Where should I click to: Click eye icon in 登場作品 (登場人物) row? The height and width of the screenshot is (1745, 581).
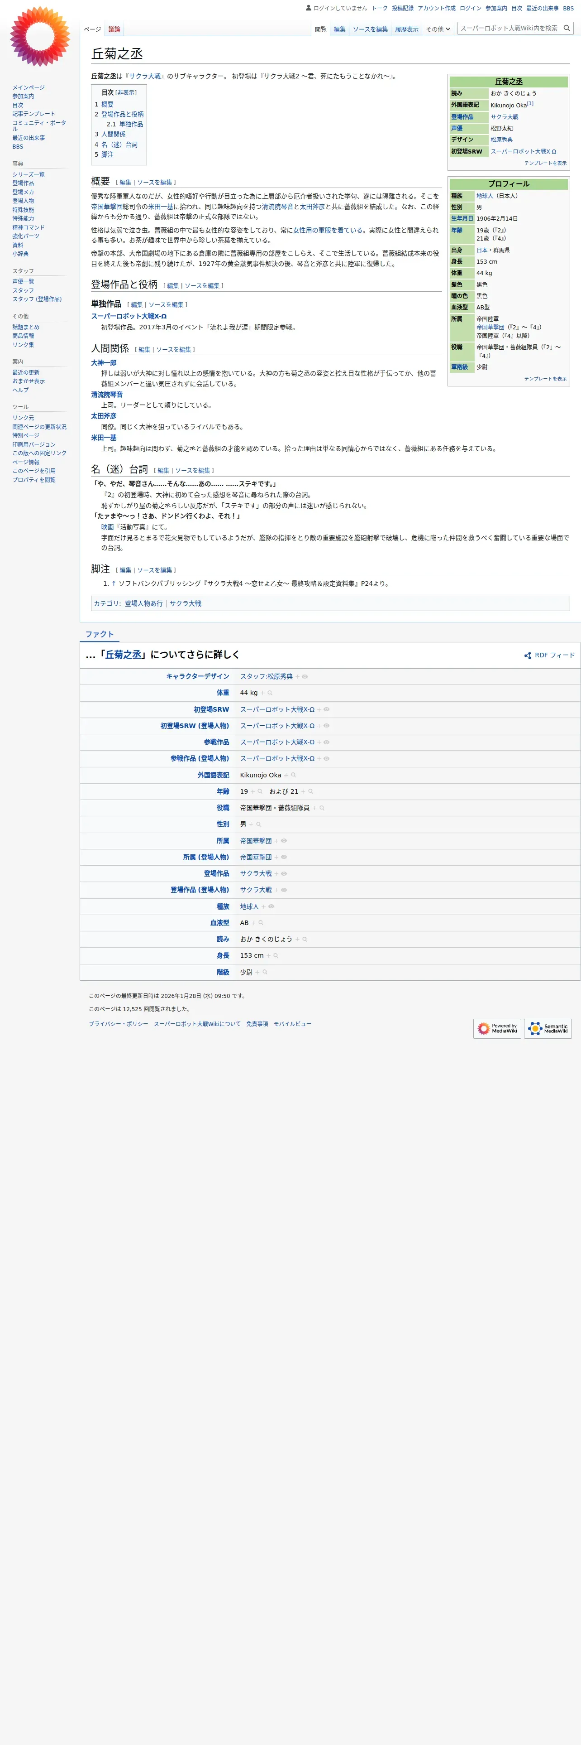pos(284,890)
